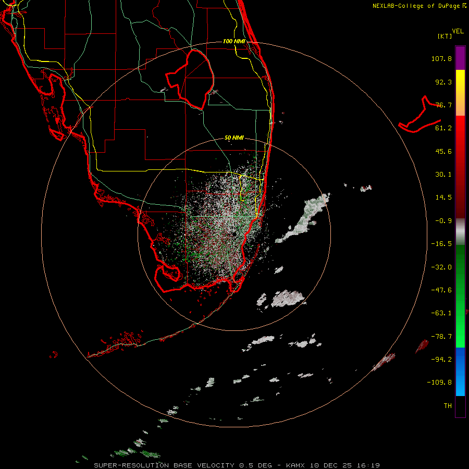
Task: Click the -16.5 legend value
Action: click(441, 244)
